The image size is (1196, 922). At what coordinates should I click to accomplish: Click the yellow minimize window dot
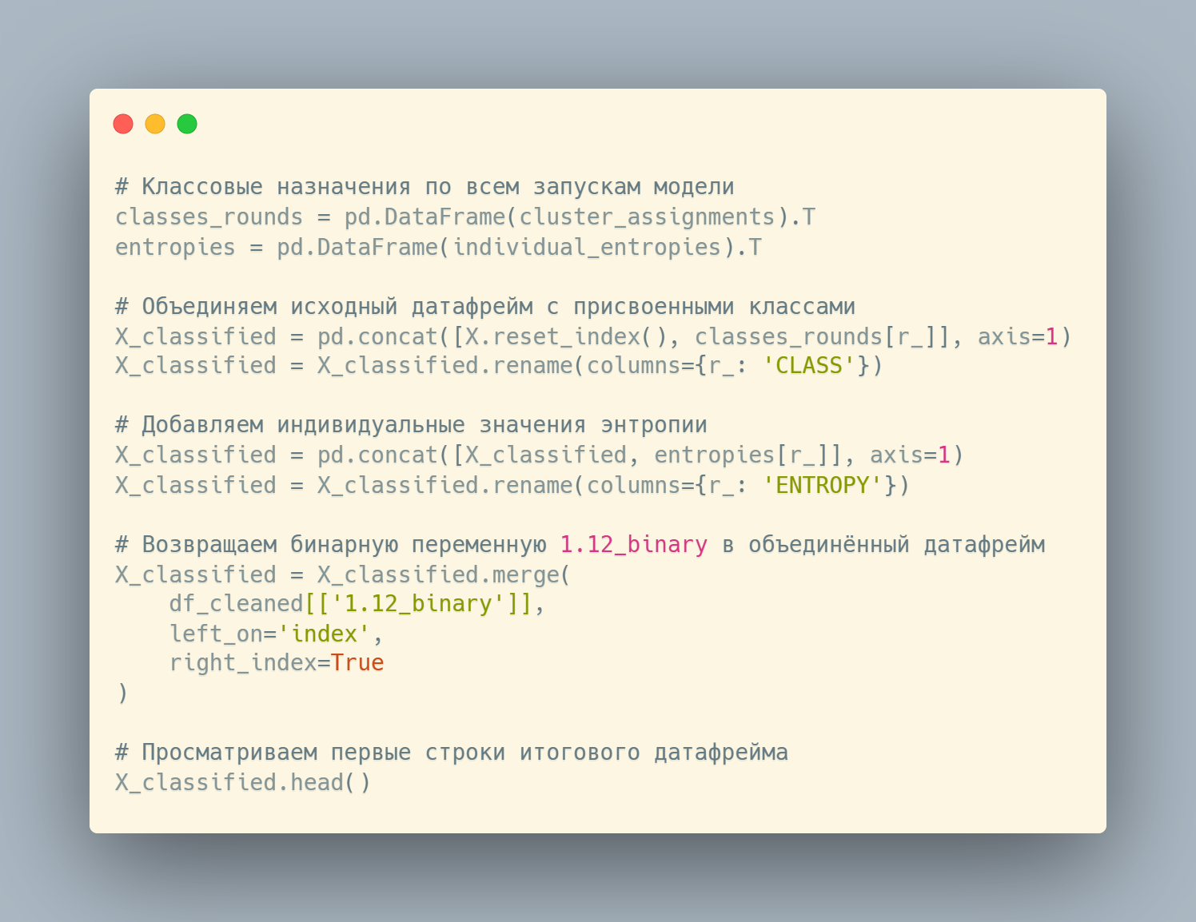click(x=155, y=124)
